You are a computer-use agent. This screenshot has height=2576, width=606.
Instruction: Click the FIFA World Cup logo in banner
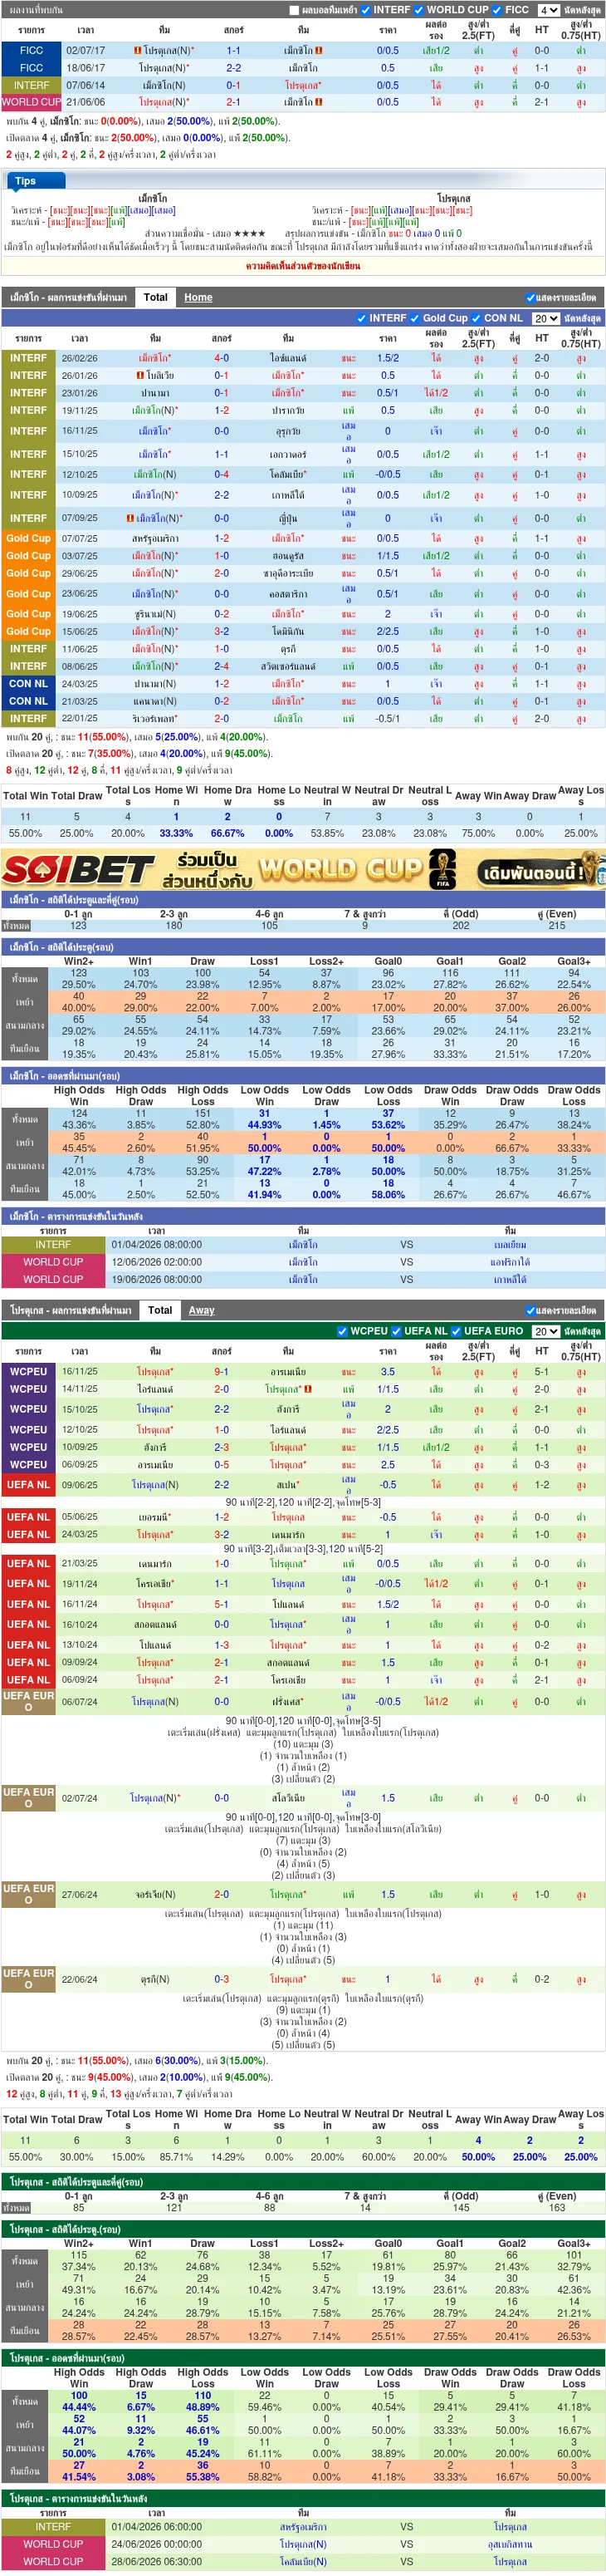pos(442,868)
